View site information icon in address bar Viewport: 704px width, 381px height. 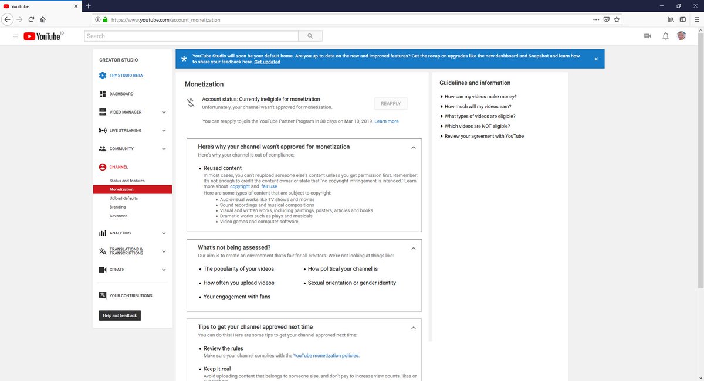pyautogui.click(x=97, y=19)
